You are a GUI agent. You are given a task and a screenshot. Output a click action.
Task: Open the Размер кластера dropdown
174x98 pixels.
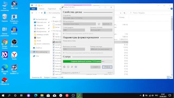click(x=101, y=49)
